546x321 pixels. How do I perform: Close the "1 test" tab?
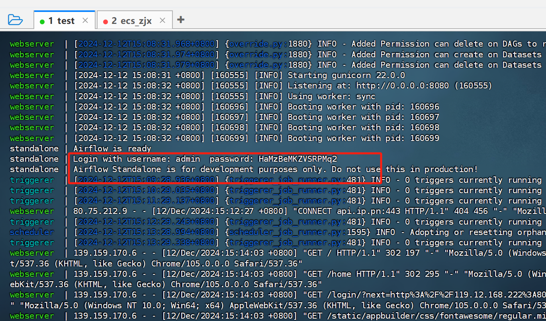(x=85, y=21)
